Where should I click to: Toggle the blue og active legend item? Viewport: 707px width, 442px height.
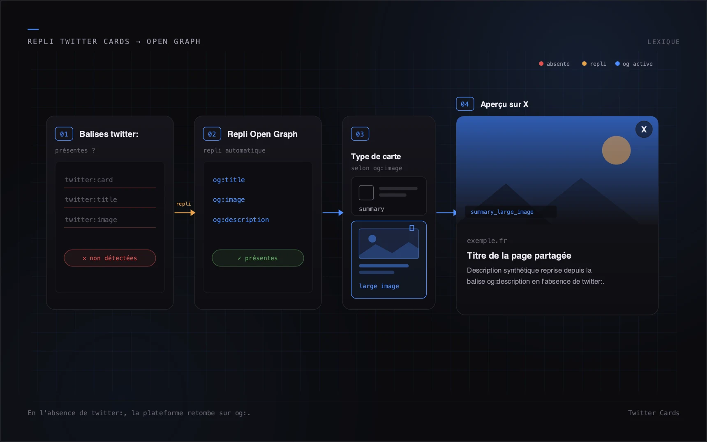tap(634, 64)
